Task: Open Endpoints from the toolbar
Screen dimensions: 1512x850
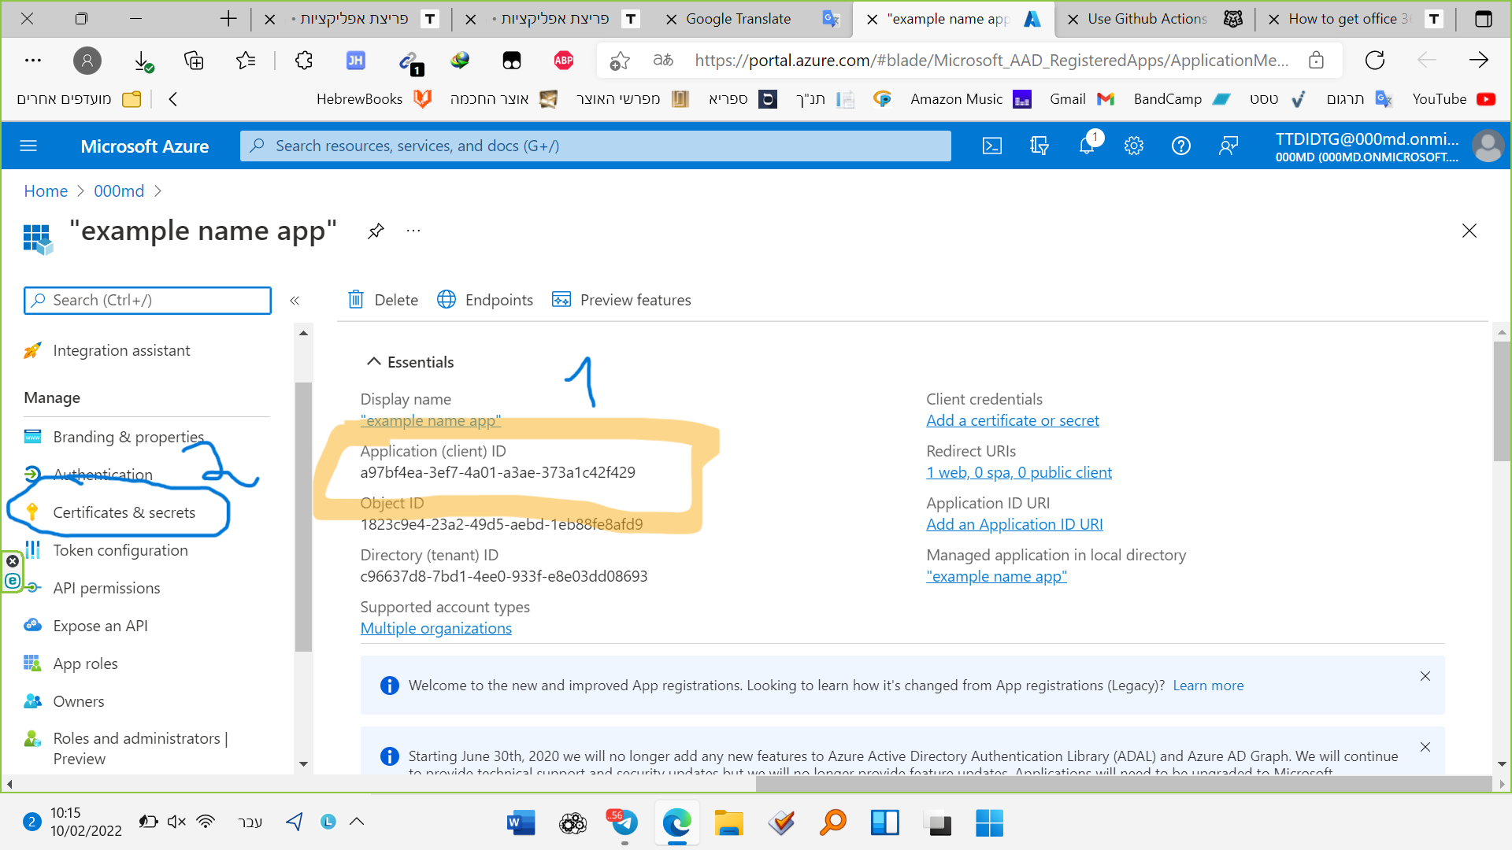Action: click(485, 300)
